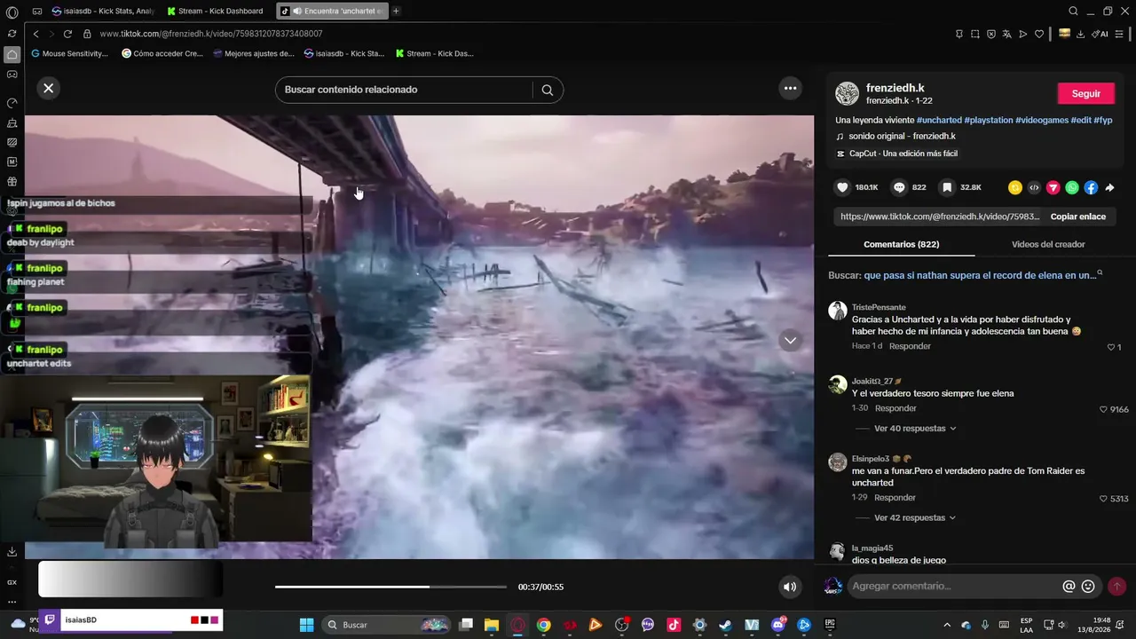Seek the video using the progress bar

click(x=390, y=587)
